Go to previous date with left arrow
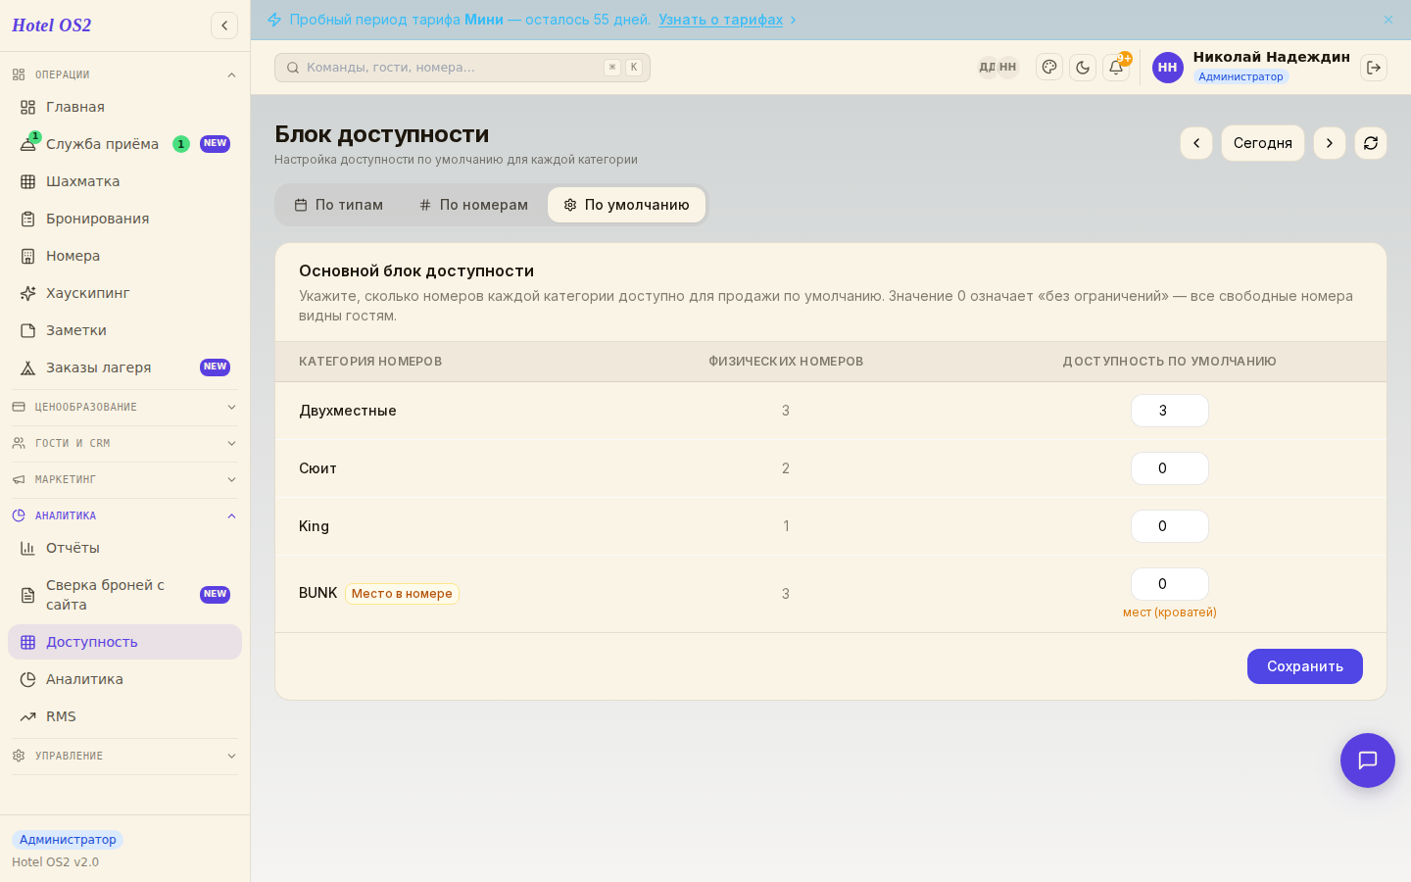Image resolution: width=1411 pixels, height=882 pixels. 1196,143
